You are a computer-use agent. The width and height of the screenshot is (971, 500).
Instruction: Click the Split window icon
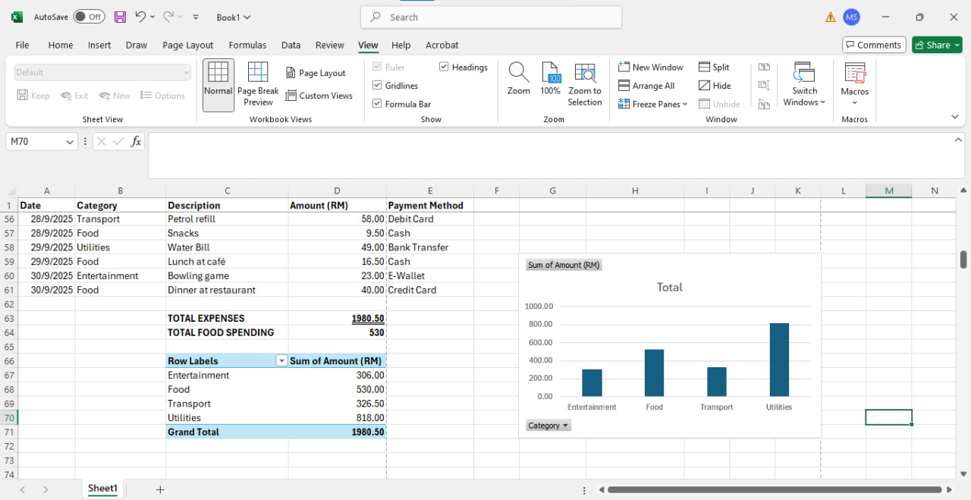[x=714, y=68]
